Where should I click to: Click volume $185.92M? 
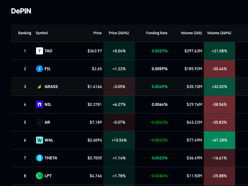193,69
